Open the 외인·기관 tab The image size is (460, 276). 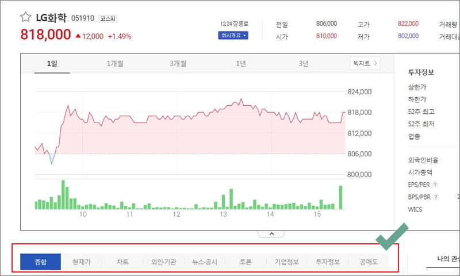coord(164,262)
